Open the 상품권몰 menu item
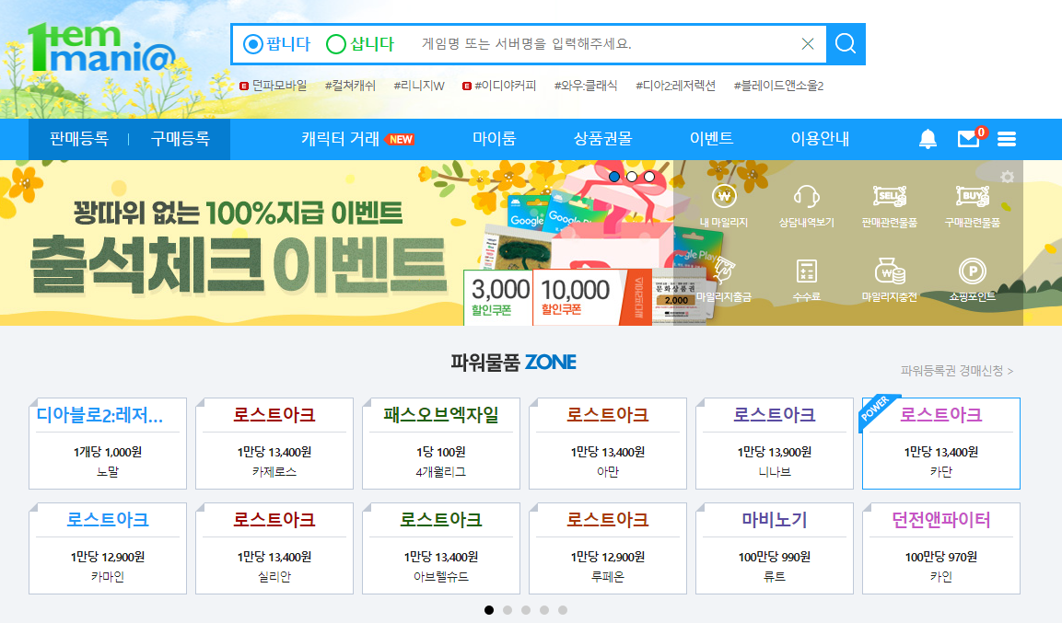The height and width of the screenshot is (623, 1062). [x=602, y=139]
